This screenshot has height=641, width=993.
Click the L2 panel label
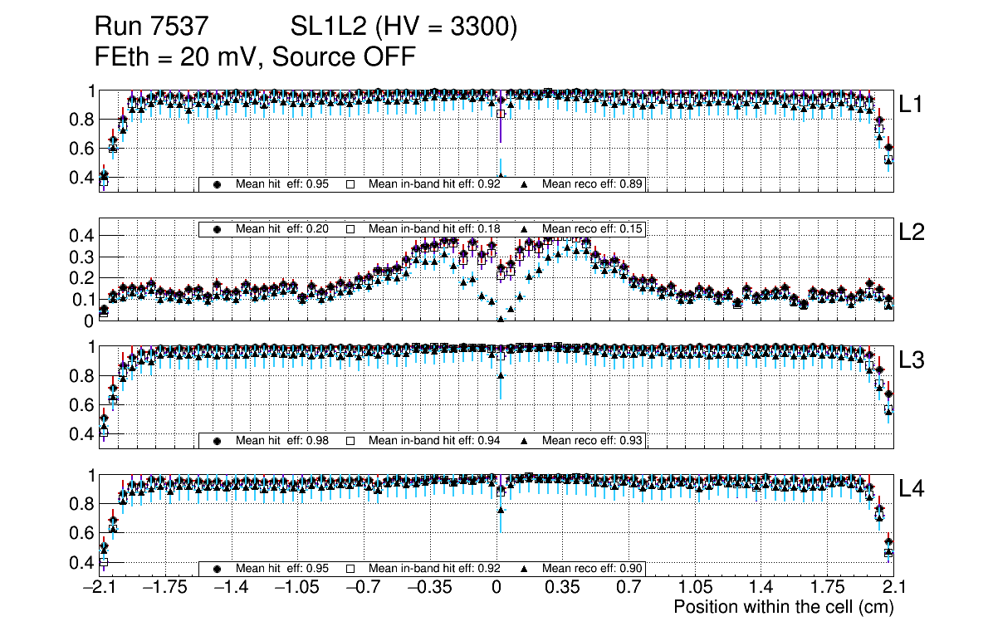pos(912,233)
